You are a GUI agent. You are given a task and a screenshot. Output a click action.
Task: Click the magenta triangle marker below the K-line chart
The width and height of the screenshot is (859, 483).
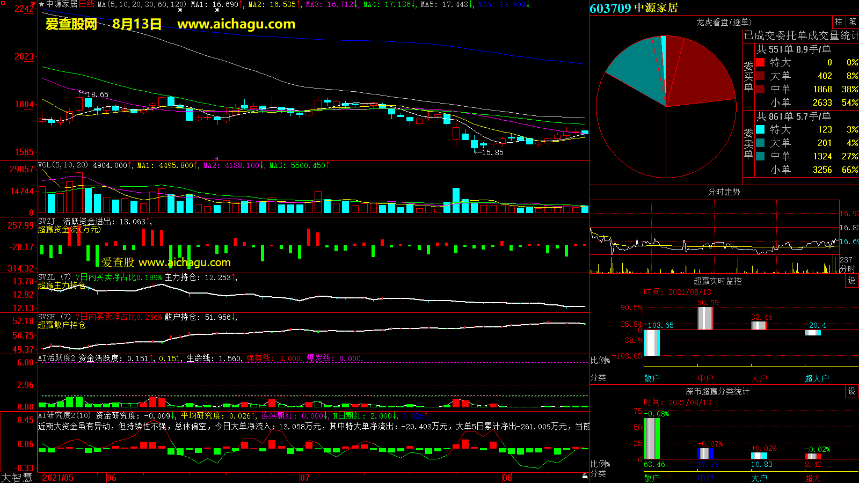(x=216, y=158)
